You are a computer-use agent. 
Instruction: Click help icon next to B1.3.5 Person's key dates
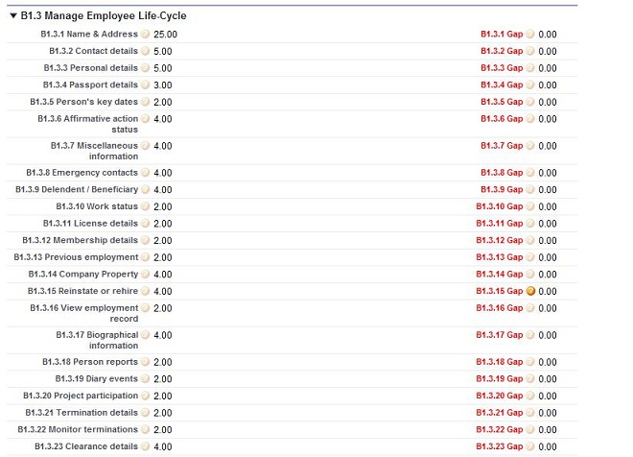point(146,102)
